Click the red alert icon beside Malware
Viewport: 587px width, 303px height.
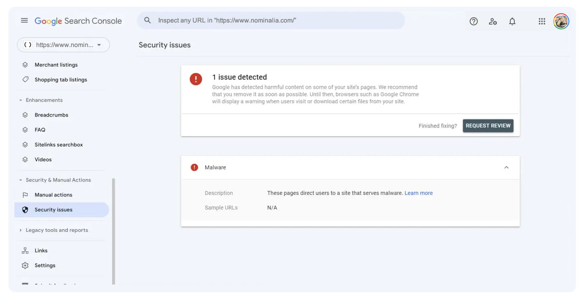tap(194, 167)
